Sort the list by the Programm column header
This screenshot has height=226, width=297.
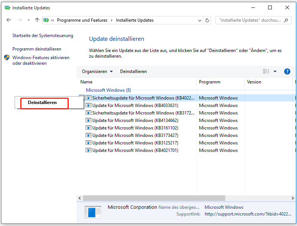pyautogui.click(x=210, y=82)
